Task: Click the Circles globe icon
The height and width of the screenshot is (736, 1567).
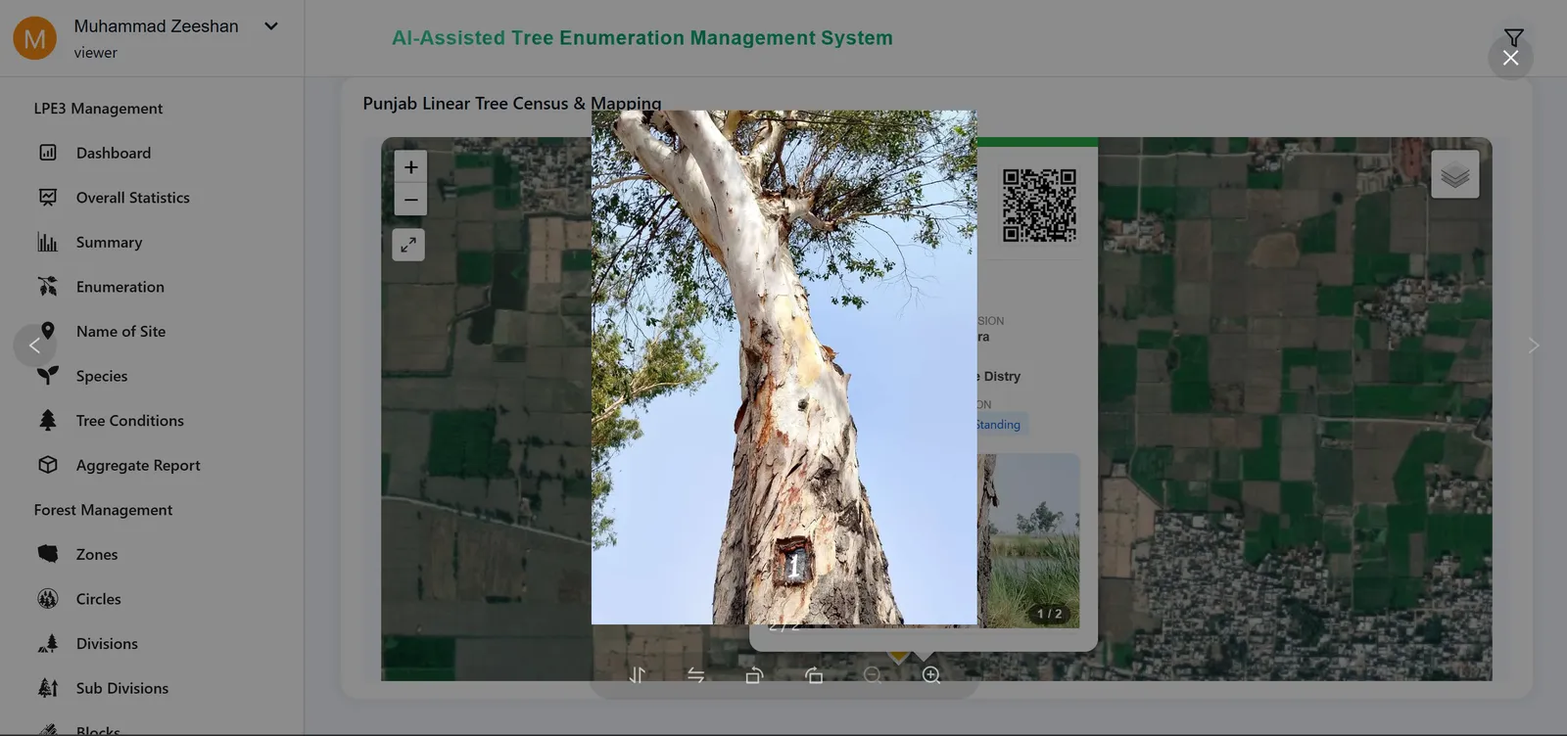Action: 48,599
